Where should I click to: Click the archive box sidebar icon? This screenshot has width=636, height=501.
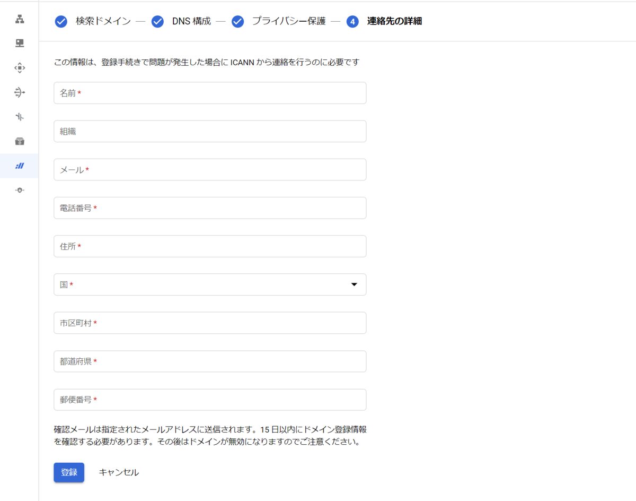point(19,141)
